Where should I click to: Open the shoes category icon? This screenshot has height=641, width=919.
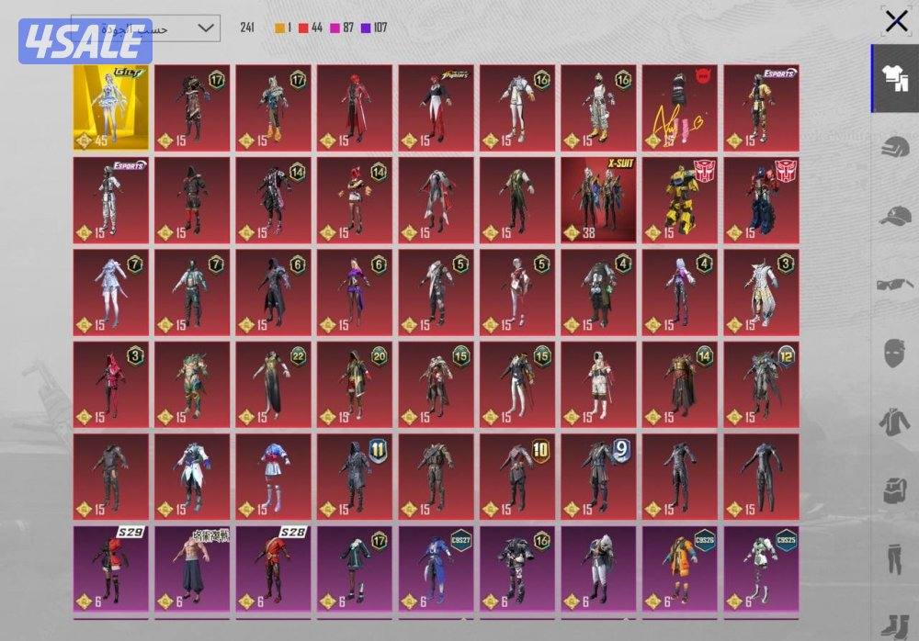point(895,623)
